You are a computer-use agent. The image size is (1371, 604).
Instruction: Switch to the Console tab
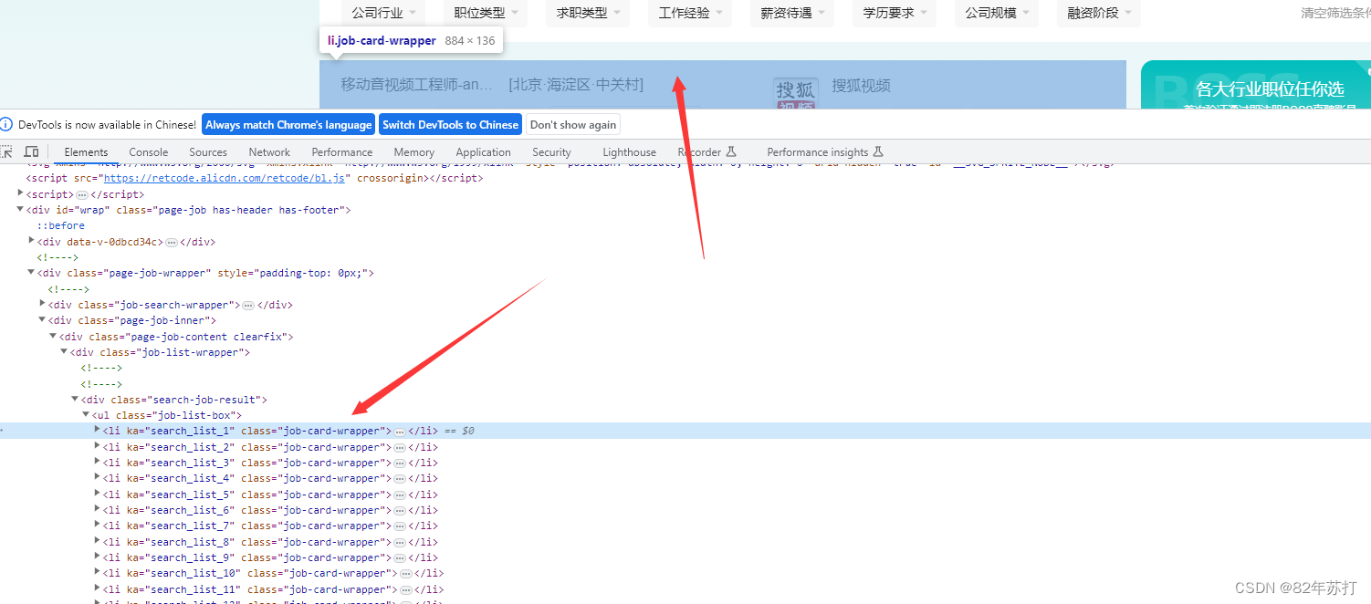148,151
